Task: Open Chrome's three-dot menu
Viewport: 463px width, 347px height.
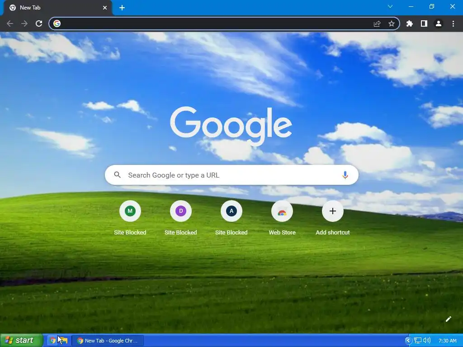Action: (453, 23)
